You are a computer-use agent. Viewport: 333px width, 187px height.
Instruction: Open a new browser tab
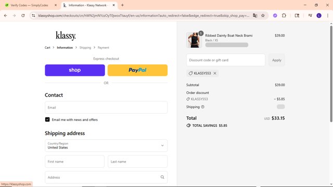(x=122, y=5)
